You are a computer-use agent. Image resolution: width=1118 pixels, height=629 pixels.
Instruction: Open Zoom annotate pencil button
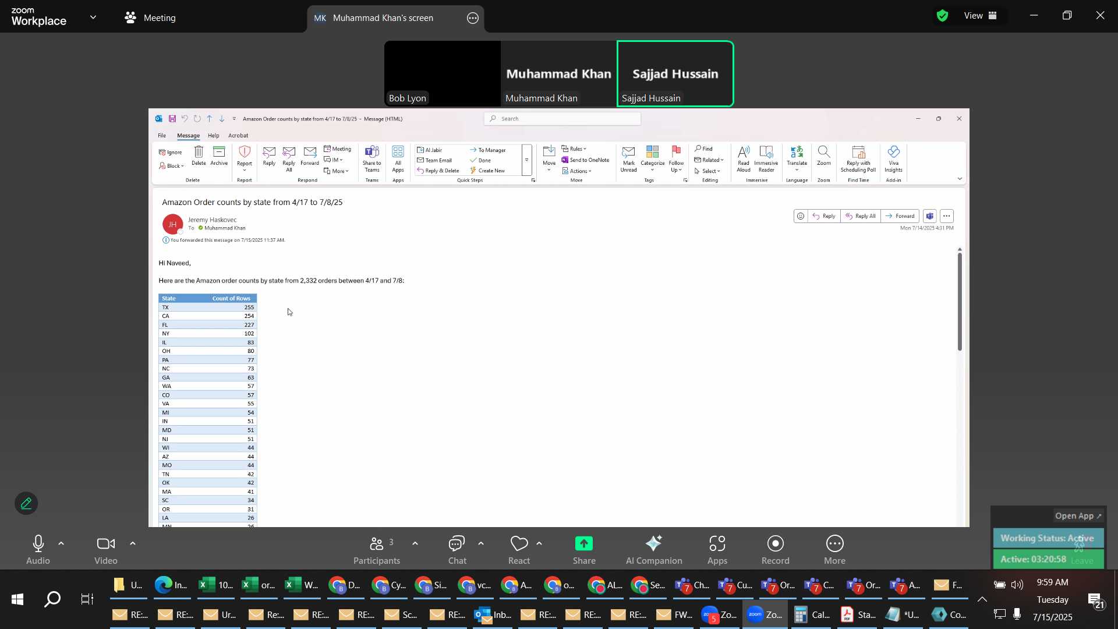[26, 504]
